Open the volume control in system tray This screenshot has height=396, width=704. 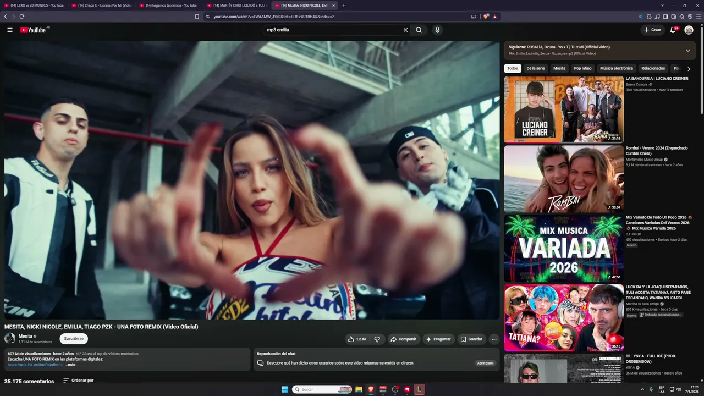[678, 389]
